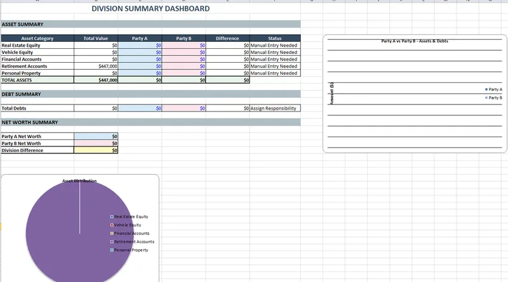
Task: Click the DEBT SUMMARY section header
Action: (150, 94)
